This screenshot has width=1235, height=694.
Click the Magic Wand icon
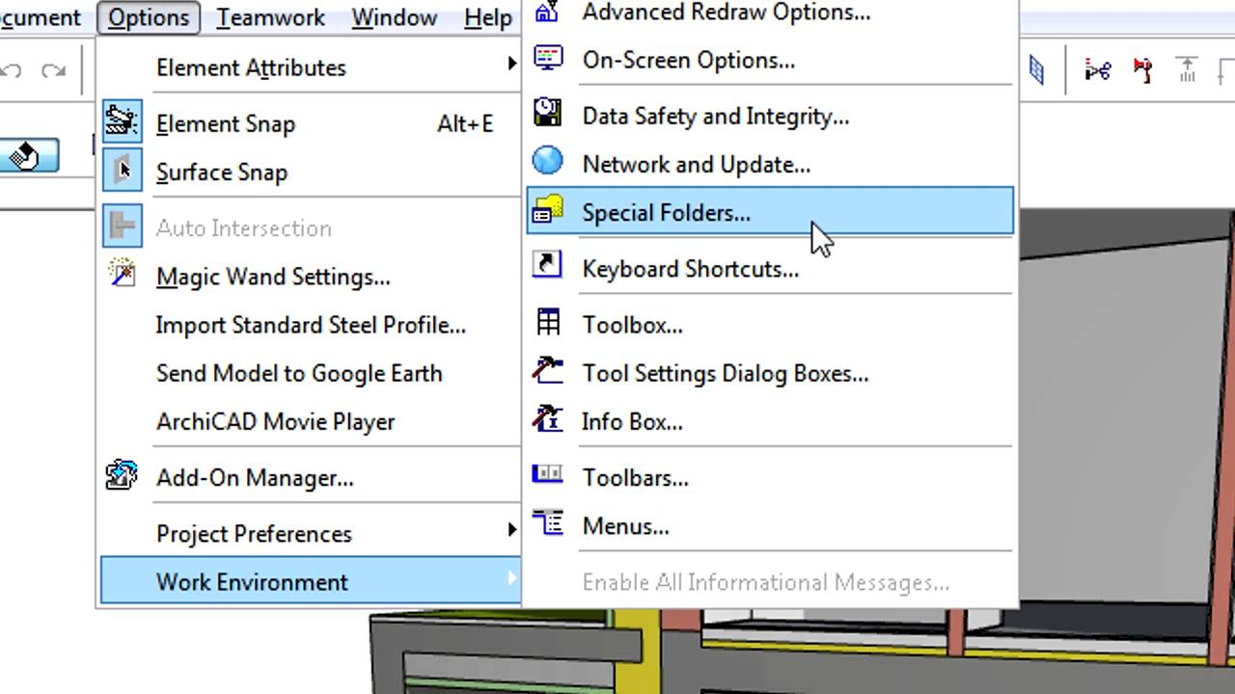[x=123, y=276]
